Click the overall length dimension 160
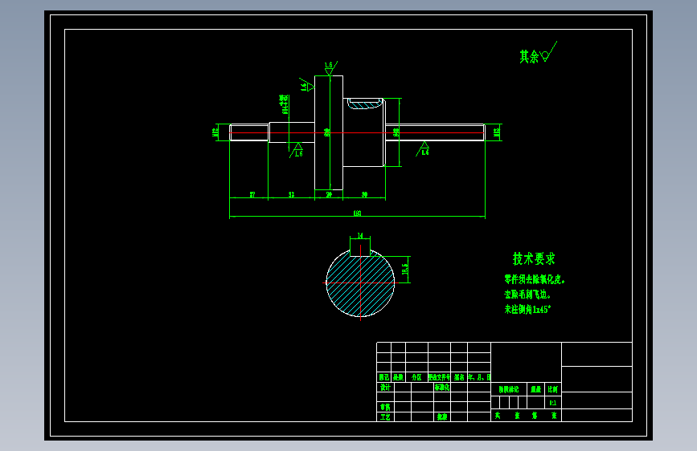The image size is (697, 451). pos(357,213)
